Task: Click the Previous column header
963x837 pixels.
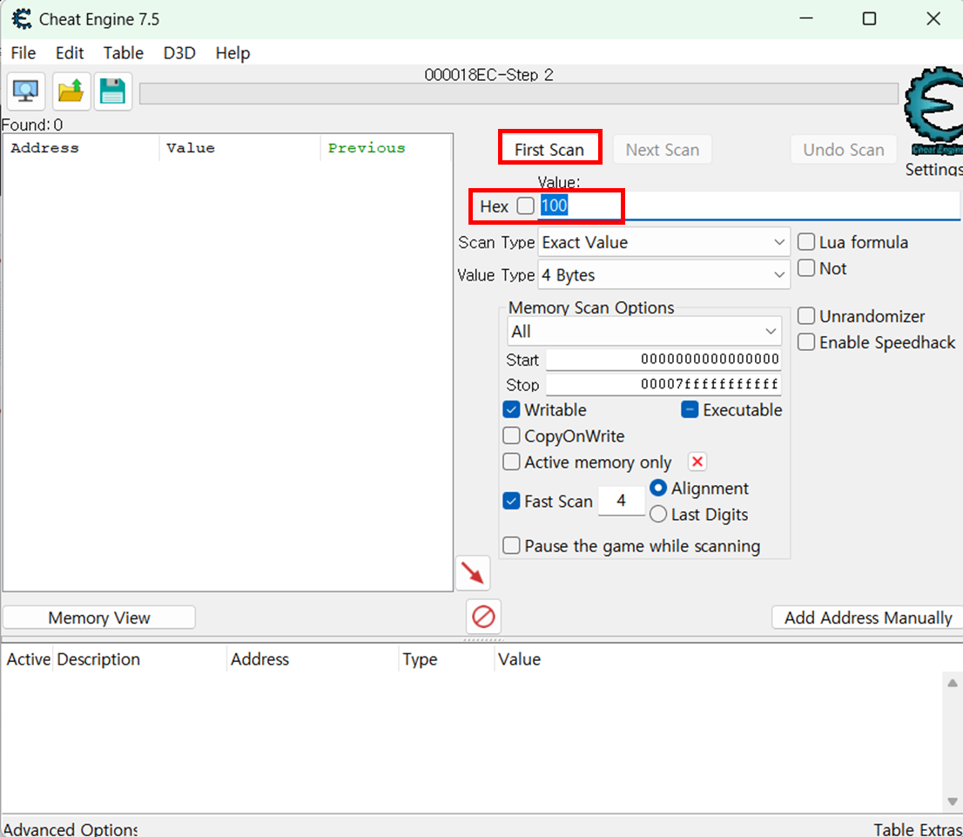Action: pos(386,148)
